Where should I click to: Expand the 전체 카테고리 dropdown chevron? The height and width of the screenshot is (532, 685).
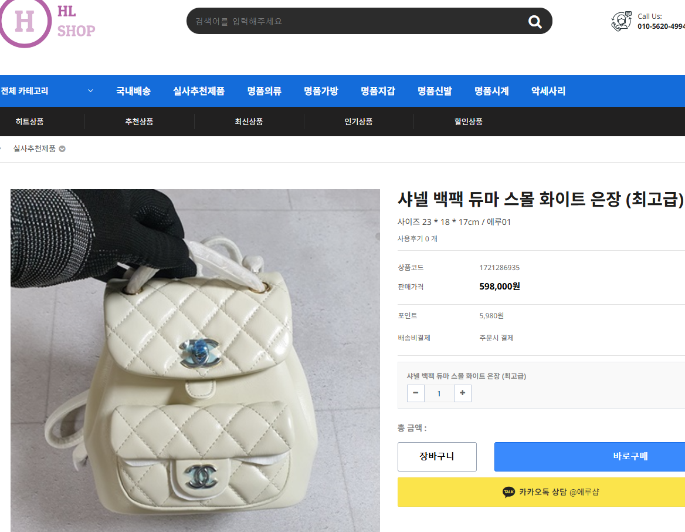[90, 90]
